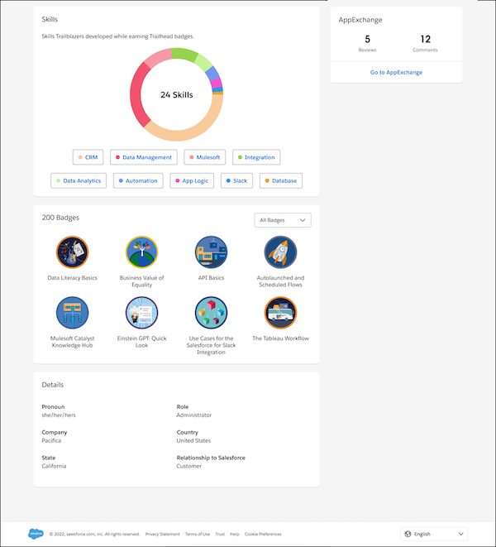Click the Administrator role value
Viewport: 496px width, 547px height.
pos(194,415)
